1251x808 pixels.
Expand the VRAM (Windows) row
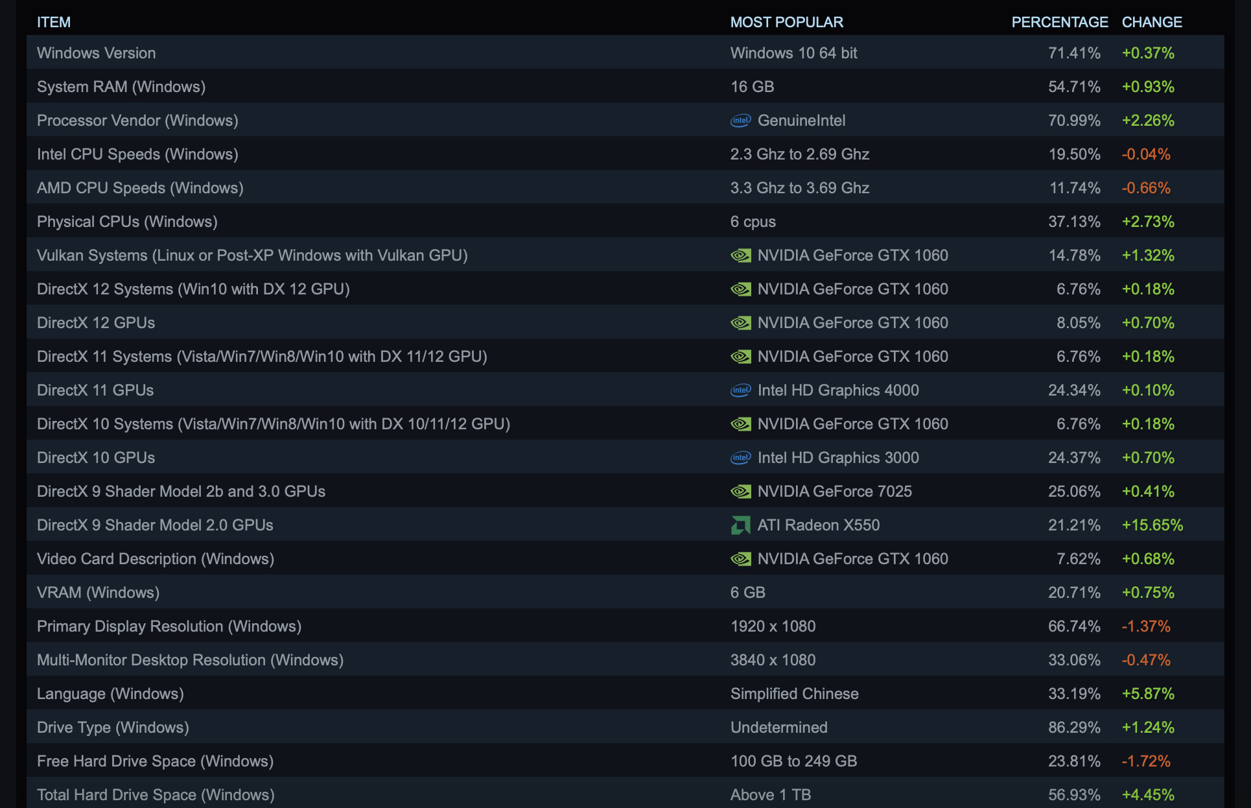tap(98, 593)
